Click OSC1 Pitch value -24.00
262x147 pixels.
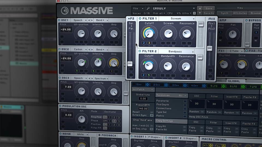[x=66, y=29]
